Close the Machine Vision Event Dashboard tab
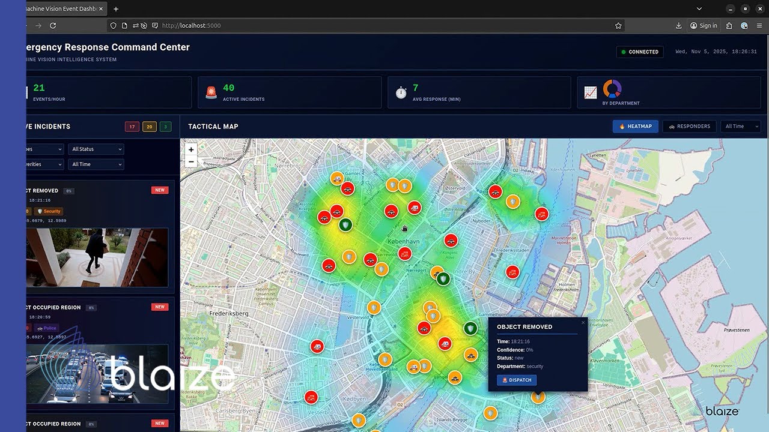The width and height of the screenshot is (769, 432). (101, 9)
